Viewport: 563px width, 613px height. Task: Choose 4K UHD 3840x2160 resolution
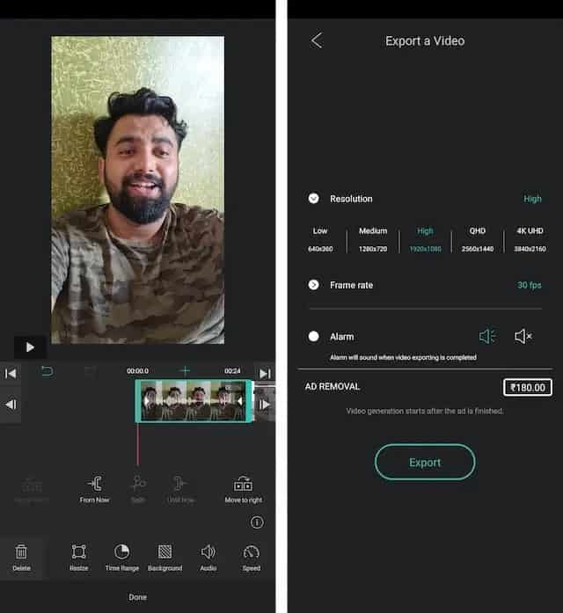click(530, 239)
